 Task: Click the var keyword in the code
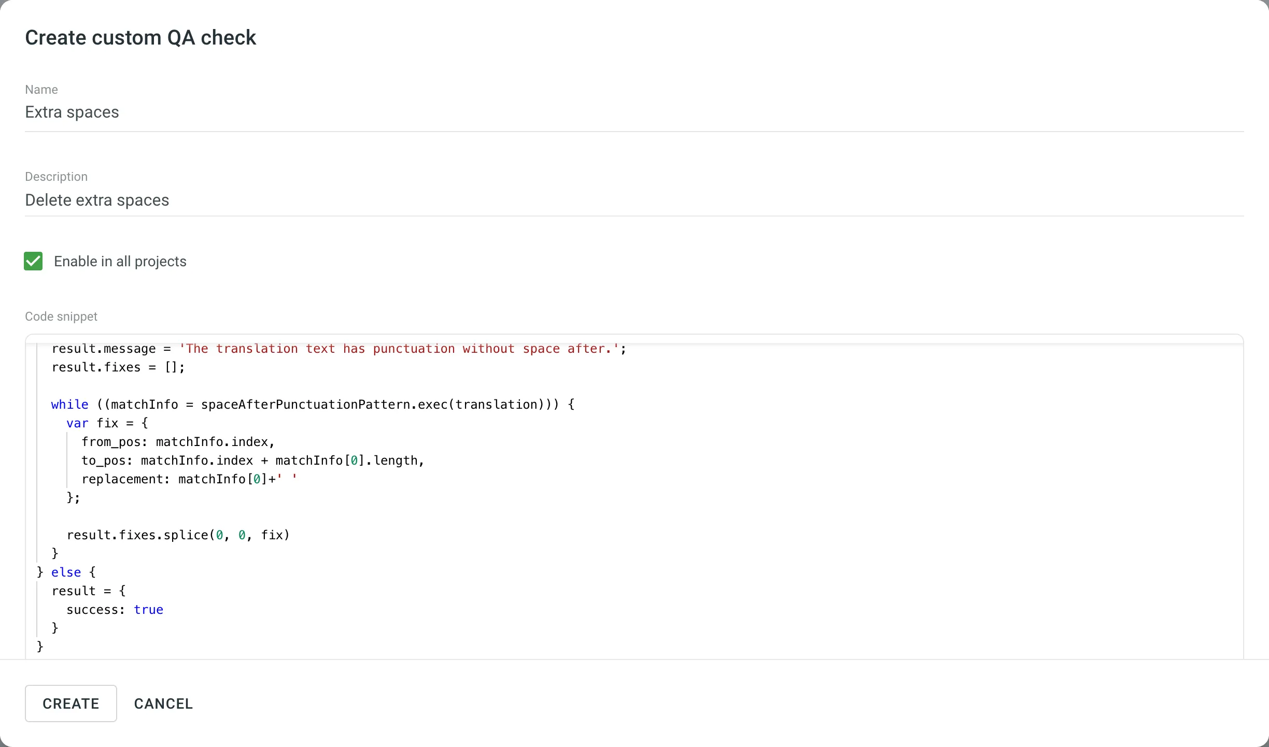(x=77, y=423)
